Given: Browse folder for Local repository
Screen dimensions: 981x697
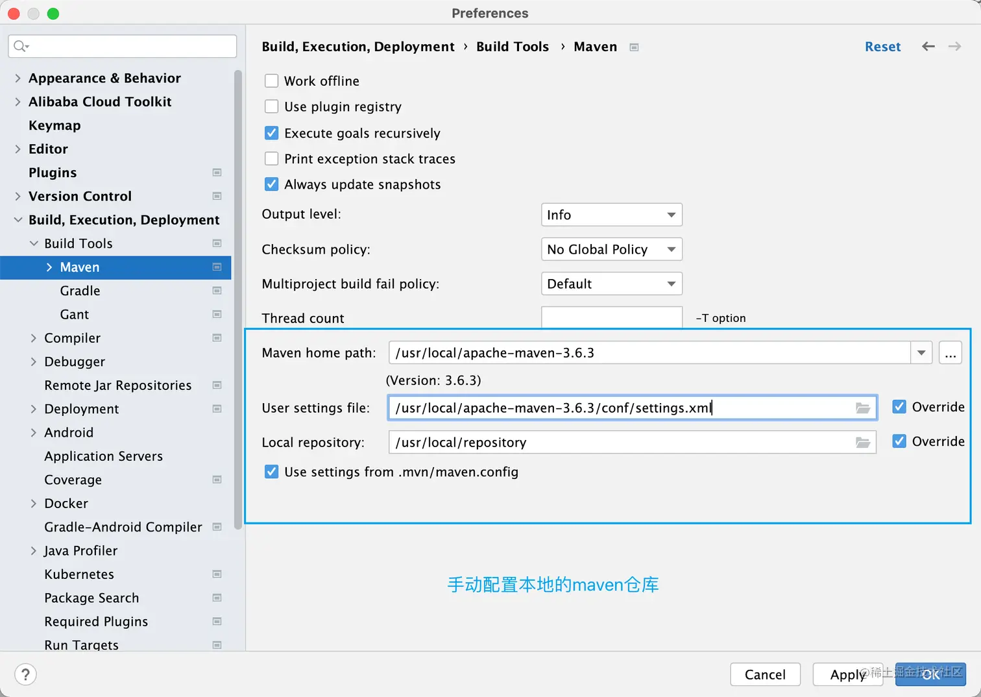Looking at the screenshot, I should click(x=862, y=443).
